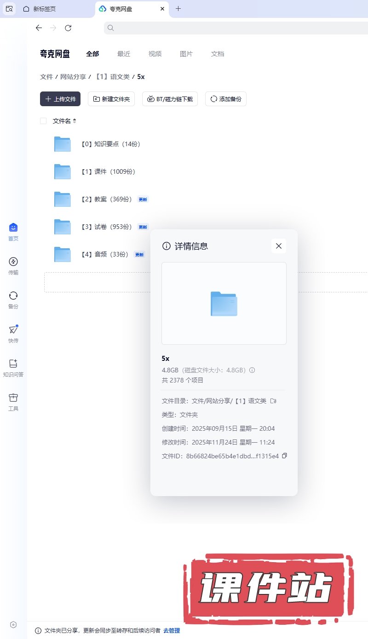This screenshot has height=639, width=368.
Task: Click the 上传文件 upload button
Action: (x=60, y=99)
